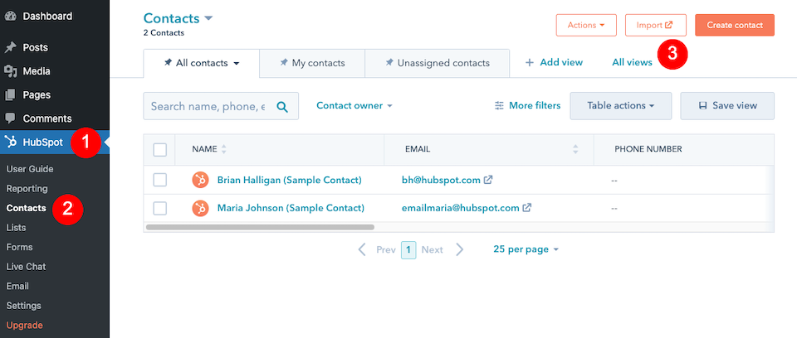
Task: Go to next page chevron
Action: click(x=459, y=249)
